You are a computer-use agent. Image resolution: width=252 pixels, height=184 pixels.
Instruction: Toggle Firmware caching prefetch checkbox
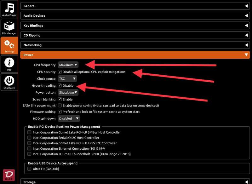point(60,112)
